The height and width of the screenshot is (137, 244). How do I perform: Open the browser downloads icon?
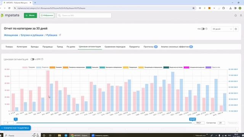pyautogui.click(x=230, y=8)
